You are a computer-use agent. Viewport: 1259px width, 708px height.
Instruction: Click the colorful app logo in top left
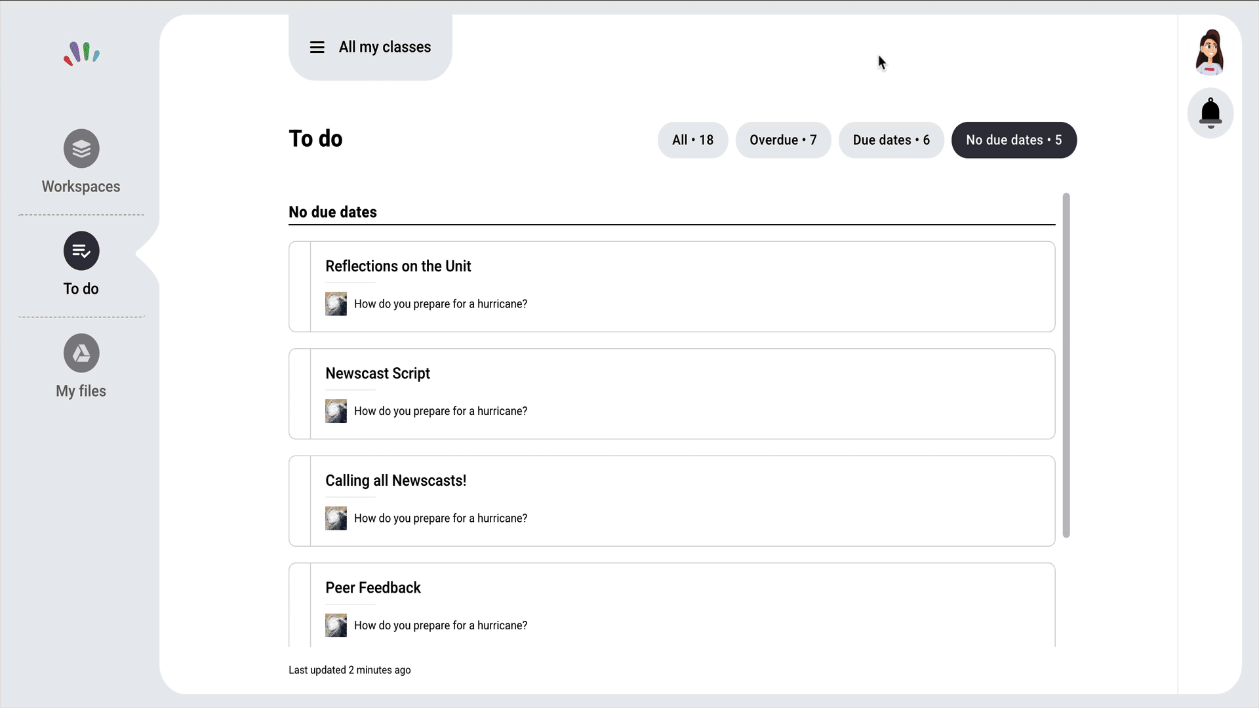click(x=81, y=54)
